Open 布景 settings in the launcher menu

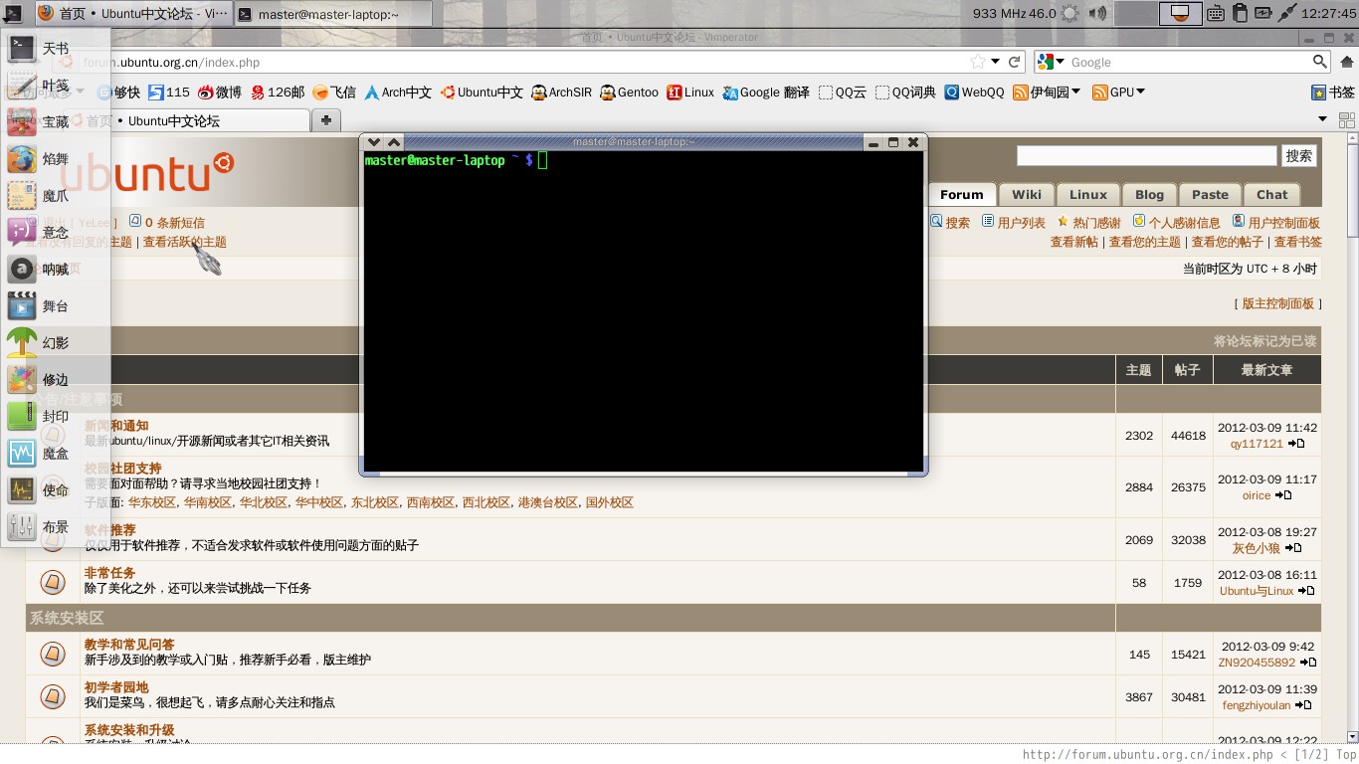point(55,526)
